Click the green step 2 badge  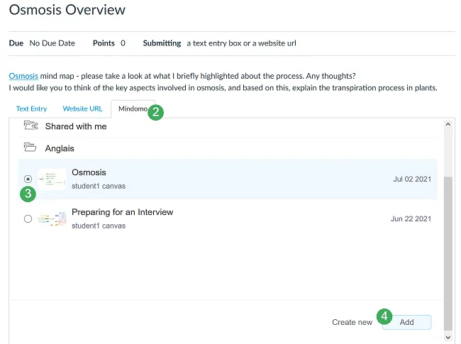coord(156,111)
